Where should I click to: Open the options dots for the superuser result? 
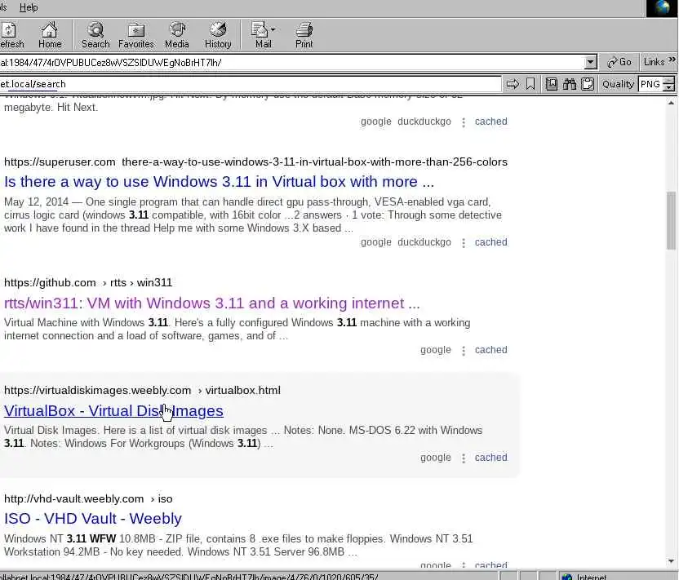464,243
